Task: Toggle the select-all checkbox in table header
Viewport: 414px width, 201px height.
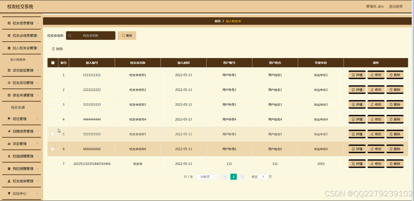Action: (53, 63)
